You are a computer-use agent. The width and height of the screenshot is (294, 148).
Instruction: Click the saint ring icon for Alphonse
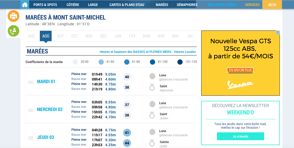tap(152, 87)
